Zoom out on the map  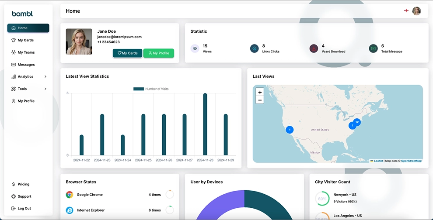[260, 100]
